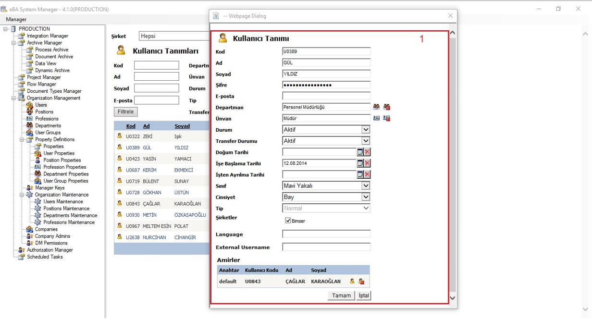Click the External Username input field
The height and width of the screenshot is (321, 592).
click(x=326, y=247)
